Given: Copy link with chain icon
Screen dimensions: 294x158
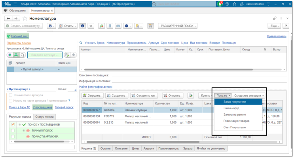Looking at the screenshot, I should pos(275,18).
